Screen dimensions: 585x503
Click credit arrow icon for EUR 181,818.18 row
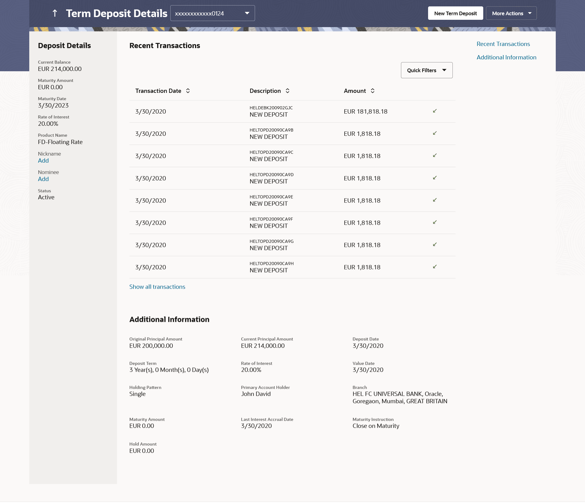coord(435,111)
